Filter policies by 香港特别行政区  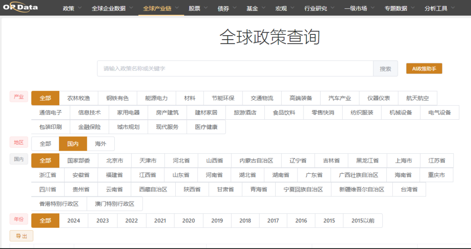(x=59, y=204)
